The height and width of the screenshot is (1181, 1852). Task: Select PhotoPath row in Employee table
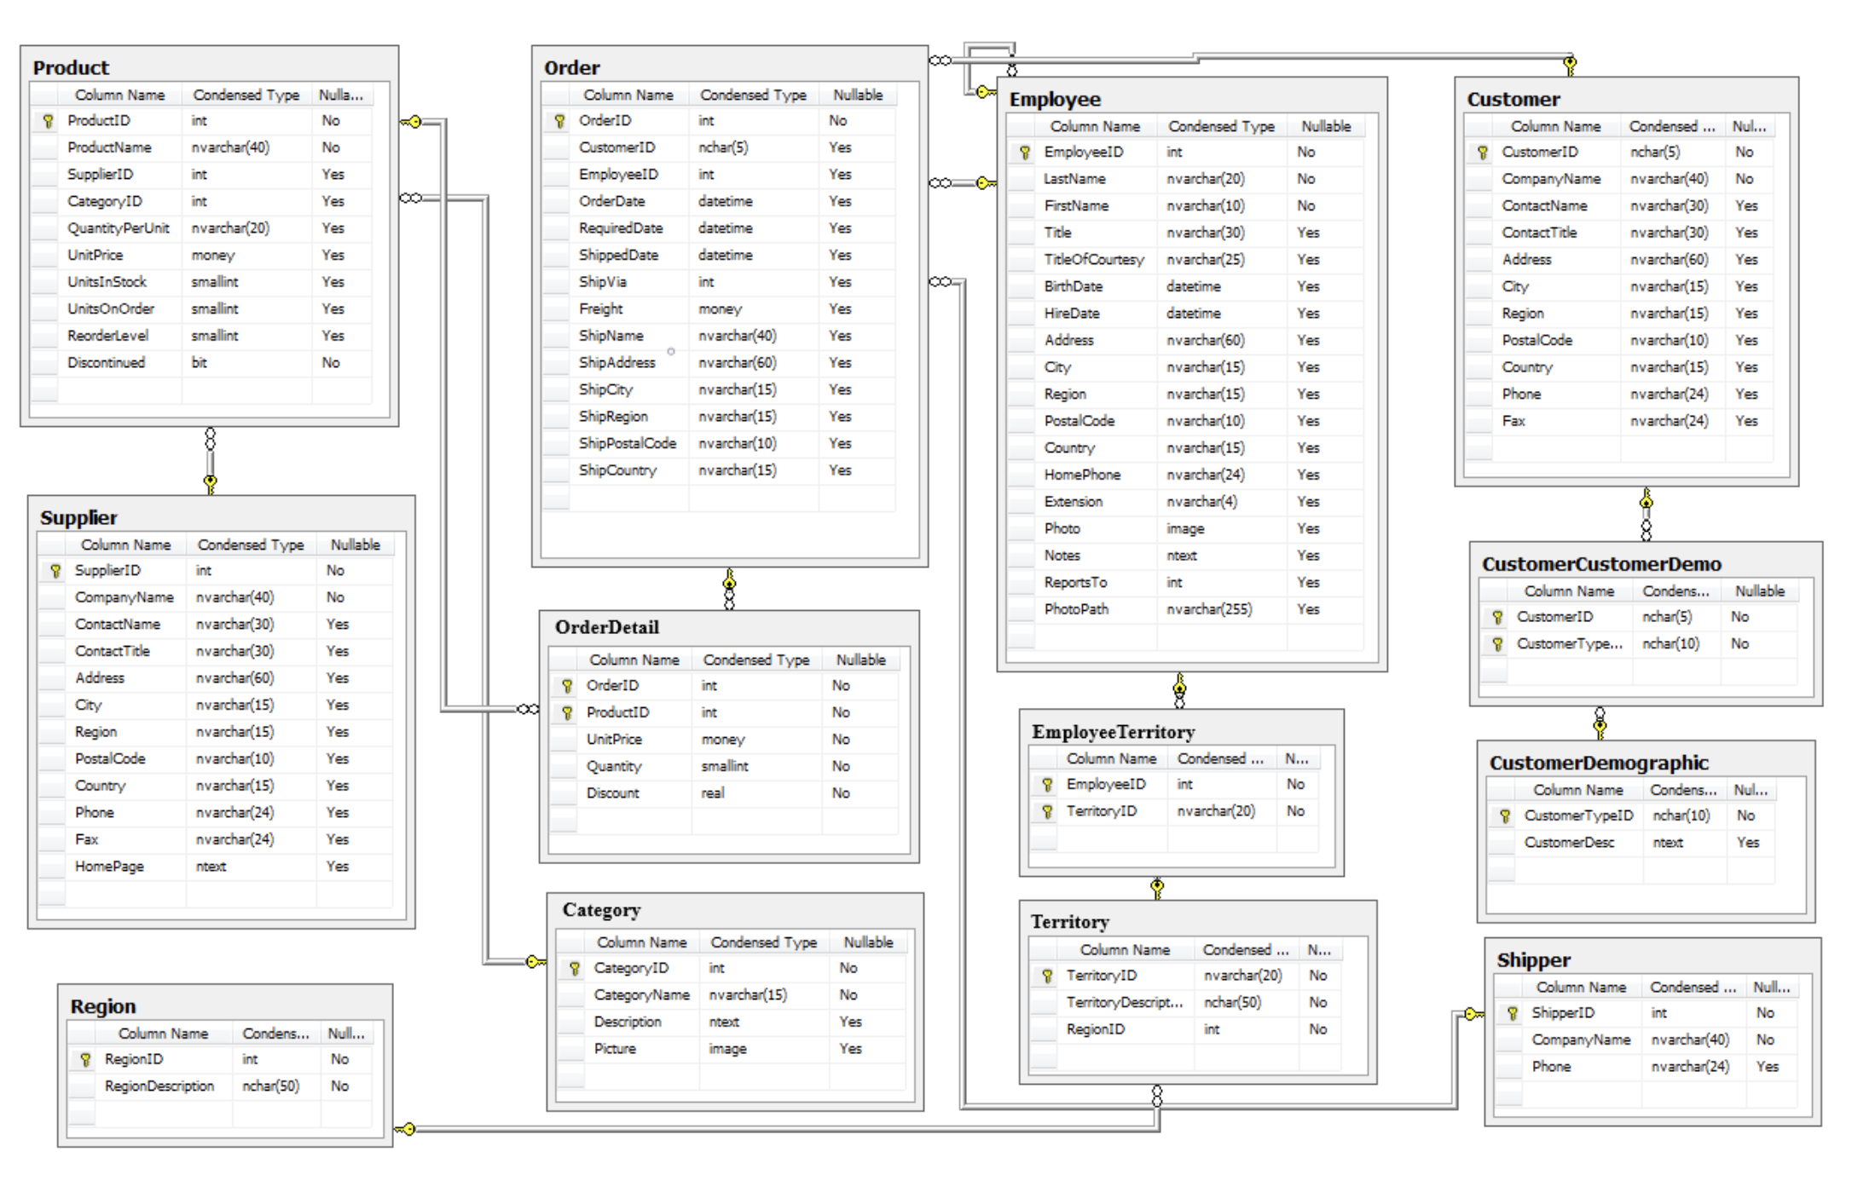1185,610
